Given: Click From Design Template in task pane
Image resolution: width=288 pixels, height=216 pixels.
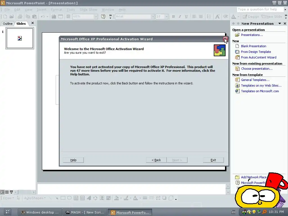Looking at the screenshot, I should [256, 52].
